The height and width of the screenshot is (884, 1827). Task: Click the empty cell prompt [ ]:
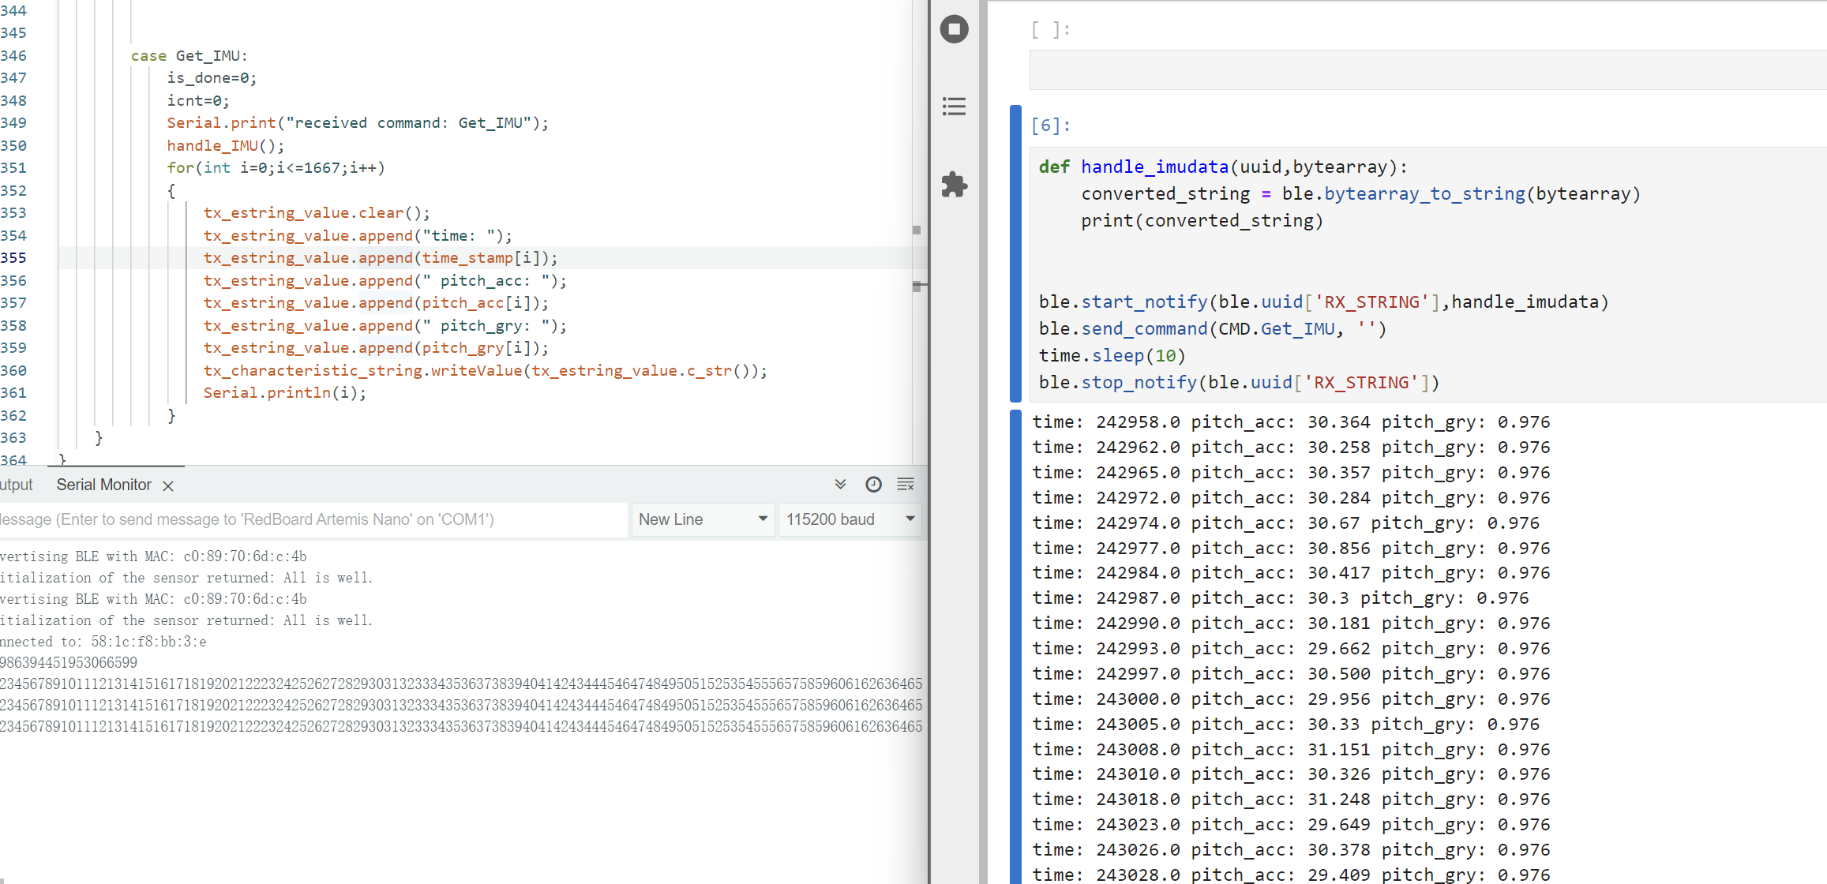tap(1050, 30)
